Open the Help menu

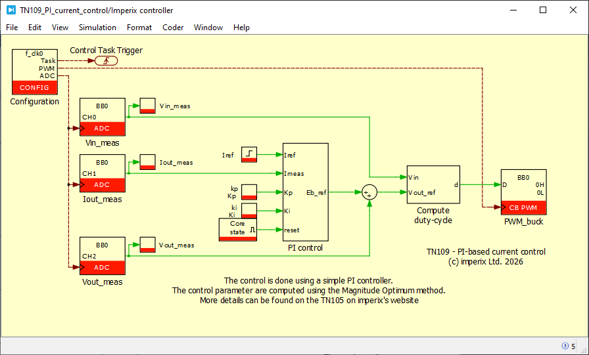point(241,28)
